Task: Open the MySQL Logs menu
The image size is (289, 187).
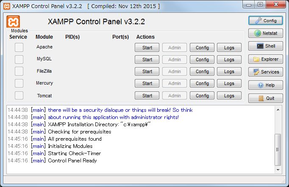Action: [229, 59]
